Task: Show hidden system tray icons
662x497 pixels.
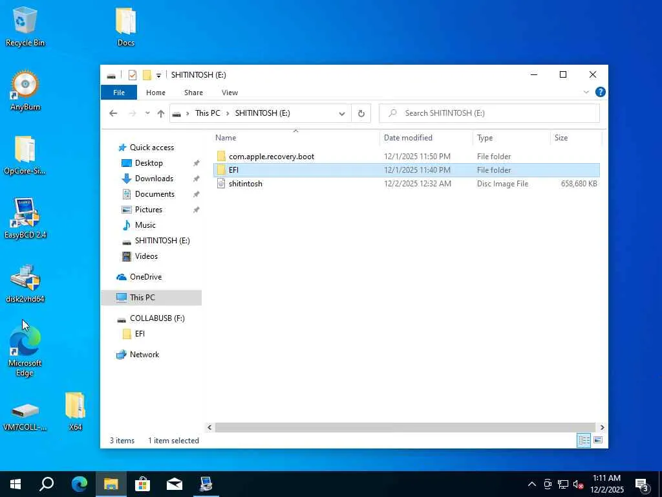Action: pos(532,484)
